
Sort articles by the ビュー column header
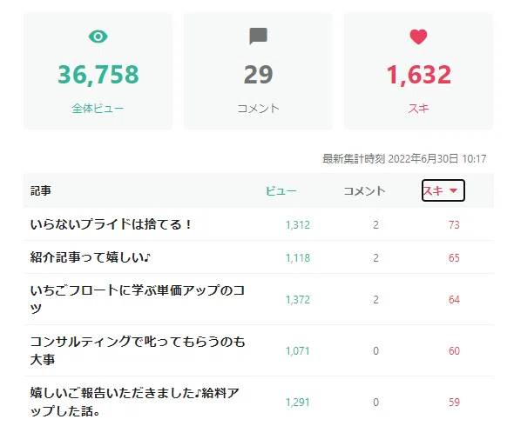coord(281,190)
